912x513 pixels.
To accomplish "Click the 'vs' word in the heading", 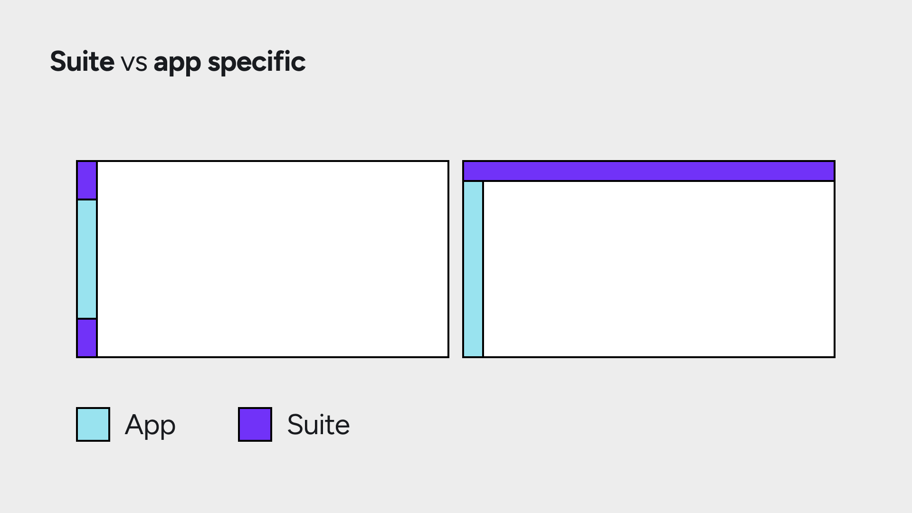I will pyautogui.click(x=134, y=64).
